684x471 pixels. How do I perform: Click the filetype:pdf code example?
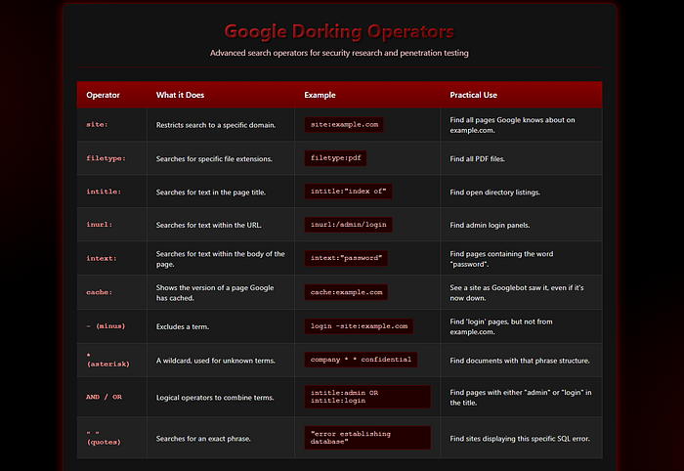click(335, 158)
